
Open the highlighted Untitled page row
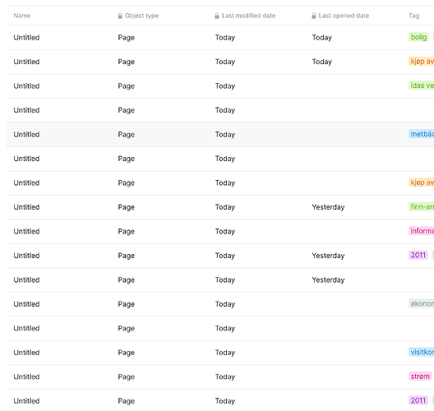220,135
